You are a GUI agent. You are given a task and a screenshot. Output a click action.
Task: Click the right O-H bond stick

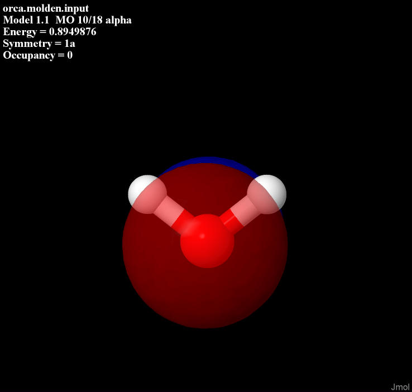pos(239,214)
